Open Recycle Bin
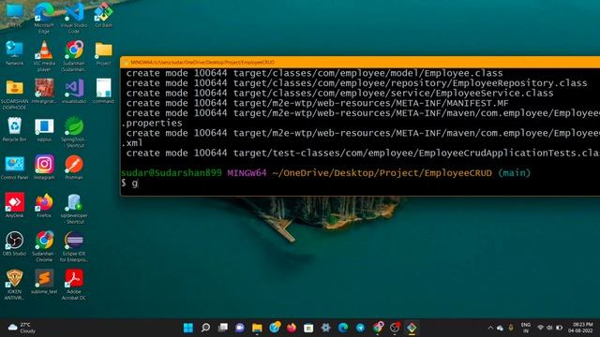600x337 pixels. [15, 129]
